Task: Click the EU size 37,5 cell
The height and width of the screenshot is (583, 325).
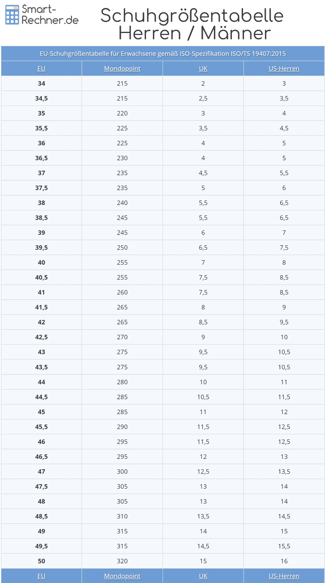Action: (41, 188)
